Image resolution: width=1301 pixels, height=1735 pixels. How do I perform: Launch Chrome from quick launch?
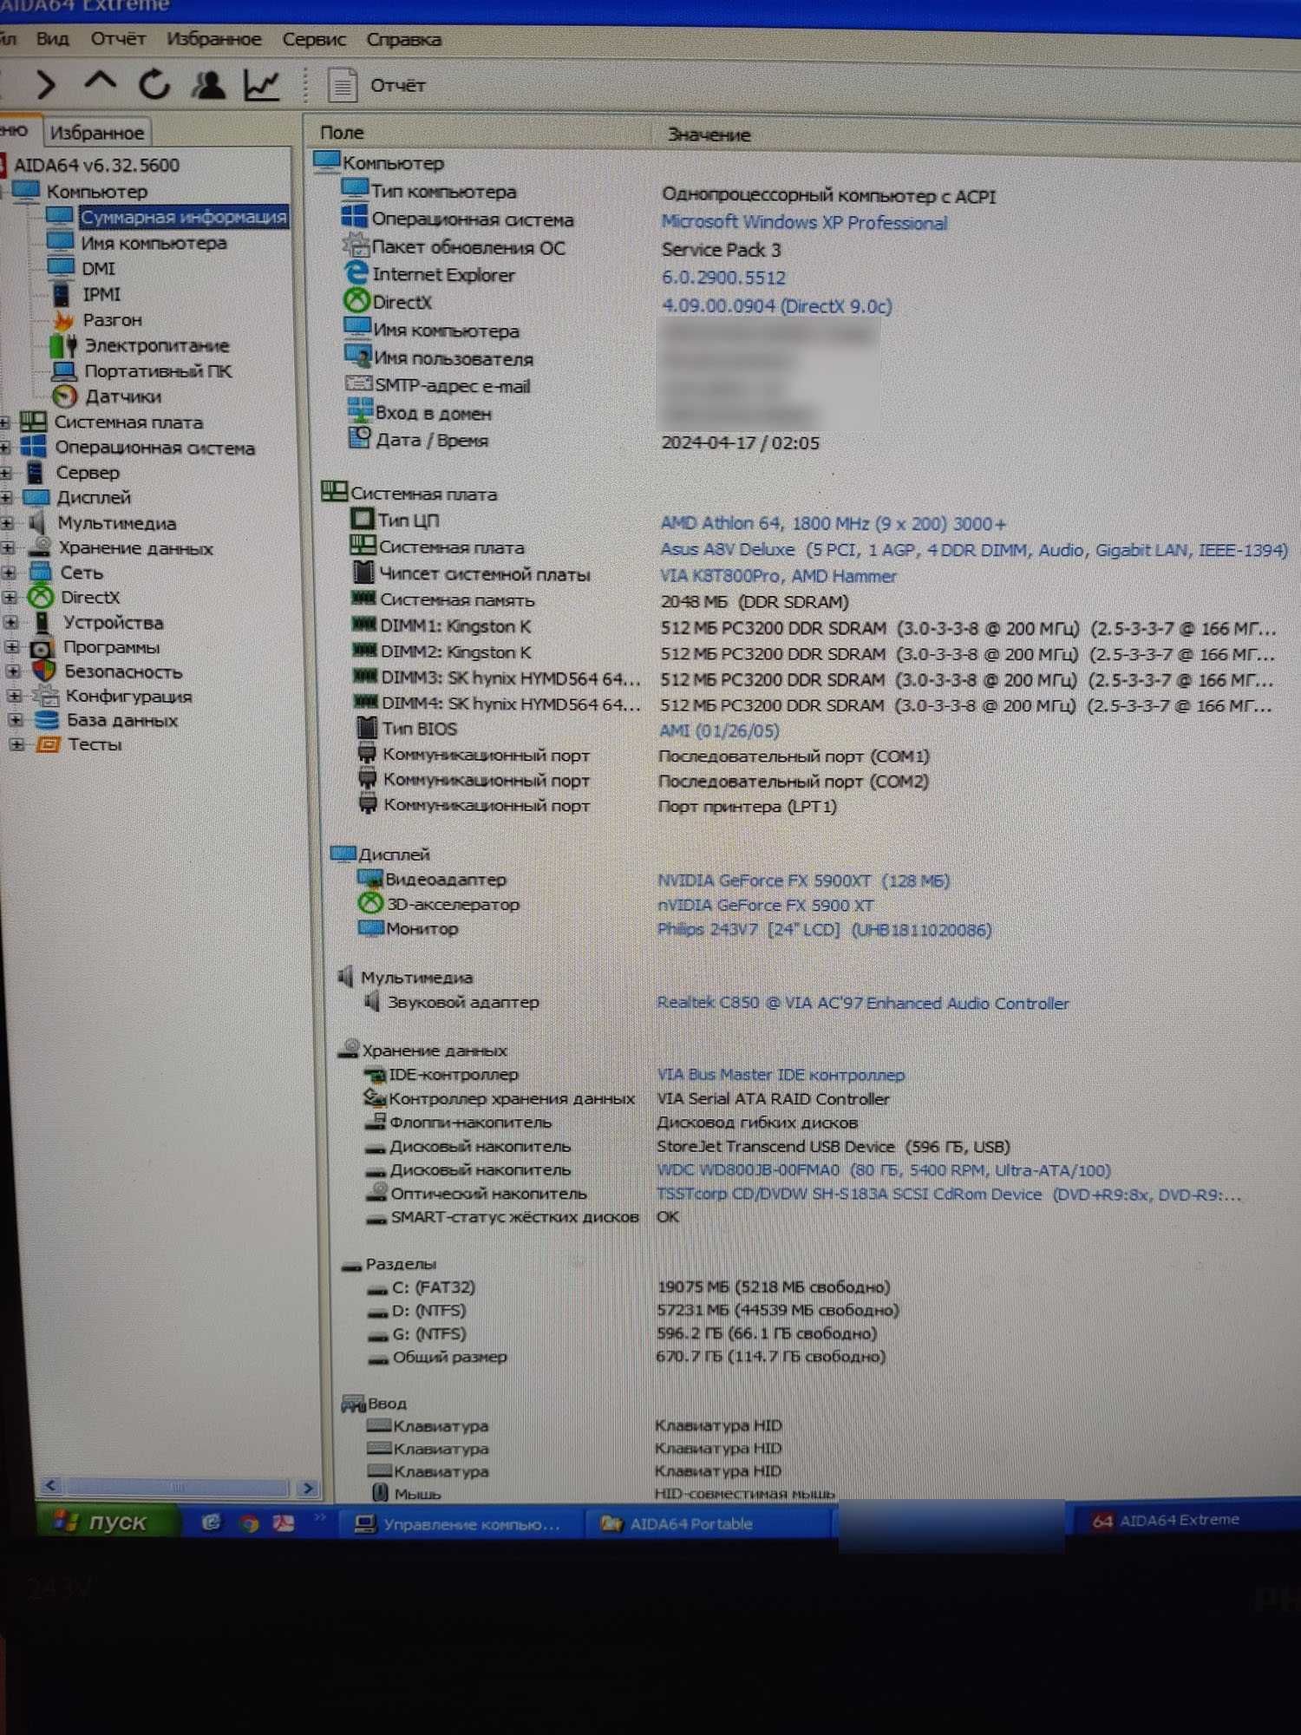point(248,1523)
